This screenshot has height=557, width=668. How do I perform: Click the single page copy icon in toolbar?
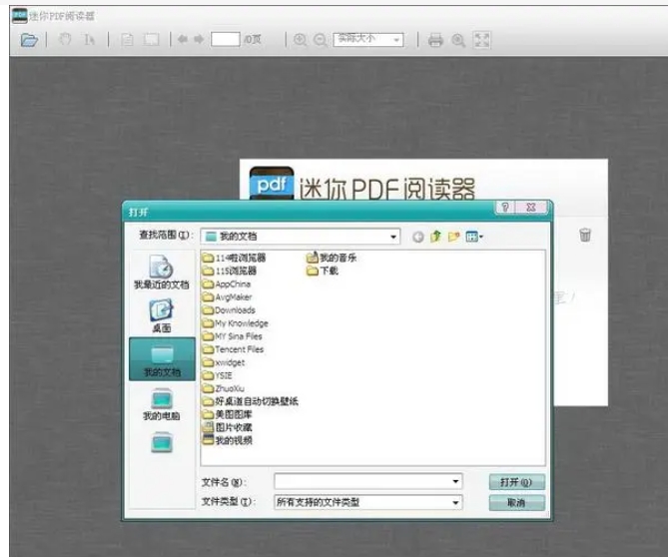pyautogui.click(x=127, y=40)
